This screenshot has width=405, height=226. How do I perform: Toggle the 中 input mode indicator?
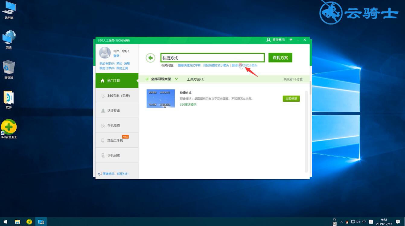[364, 222]
